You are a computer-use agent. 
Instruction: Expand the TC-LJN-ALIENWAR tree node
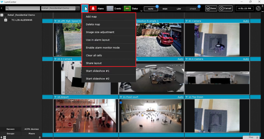coord(6,20)
